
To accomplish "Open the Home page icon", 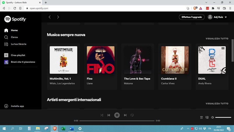I will coord(6,30).
